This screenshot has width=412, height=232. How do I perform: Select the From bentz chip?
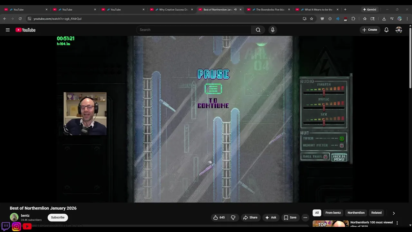pos(333,213)
